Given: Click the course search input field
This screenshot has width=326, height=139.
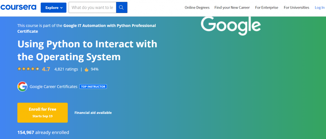Looking at the screenshot, I should point(92,8).
